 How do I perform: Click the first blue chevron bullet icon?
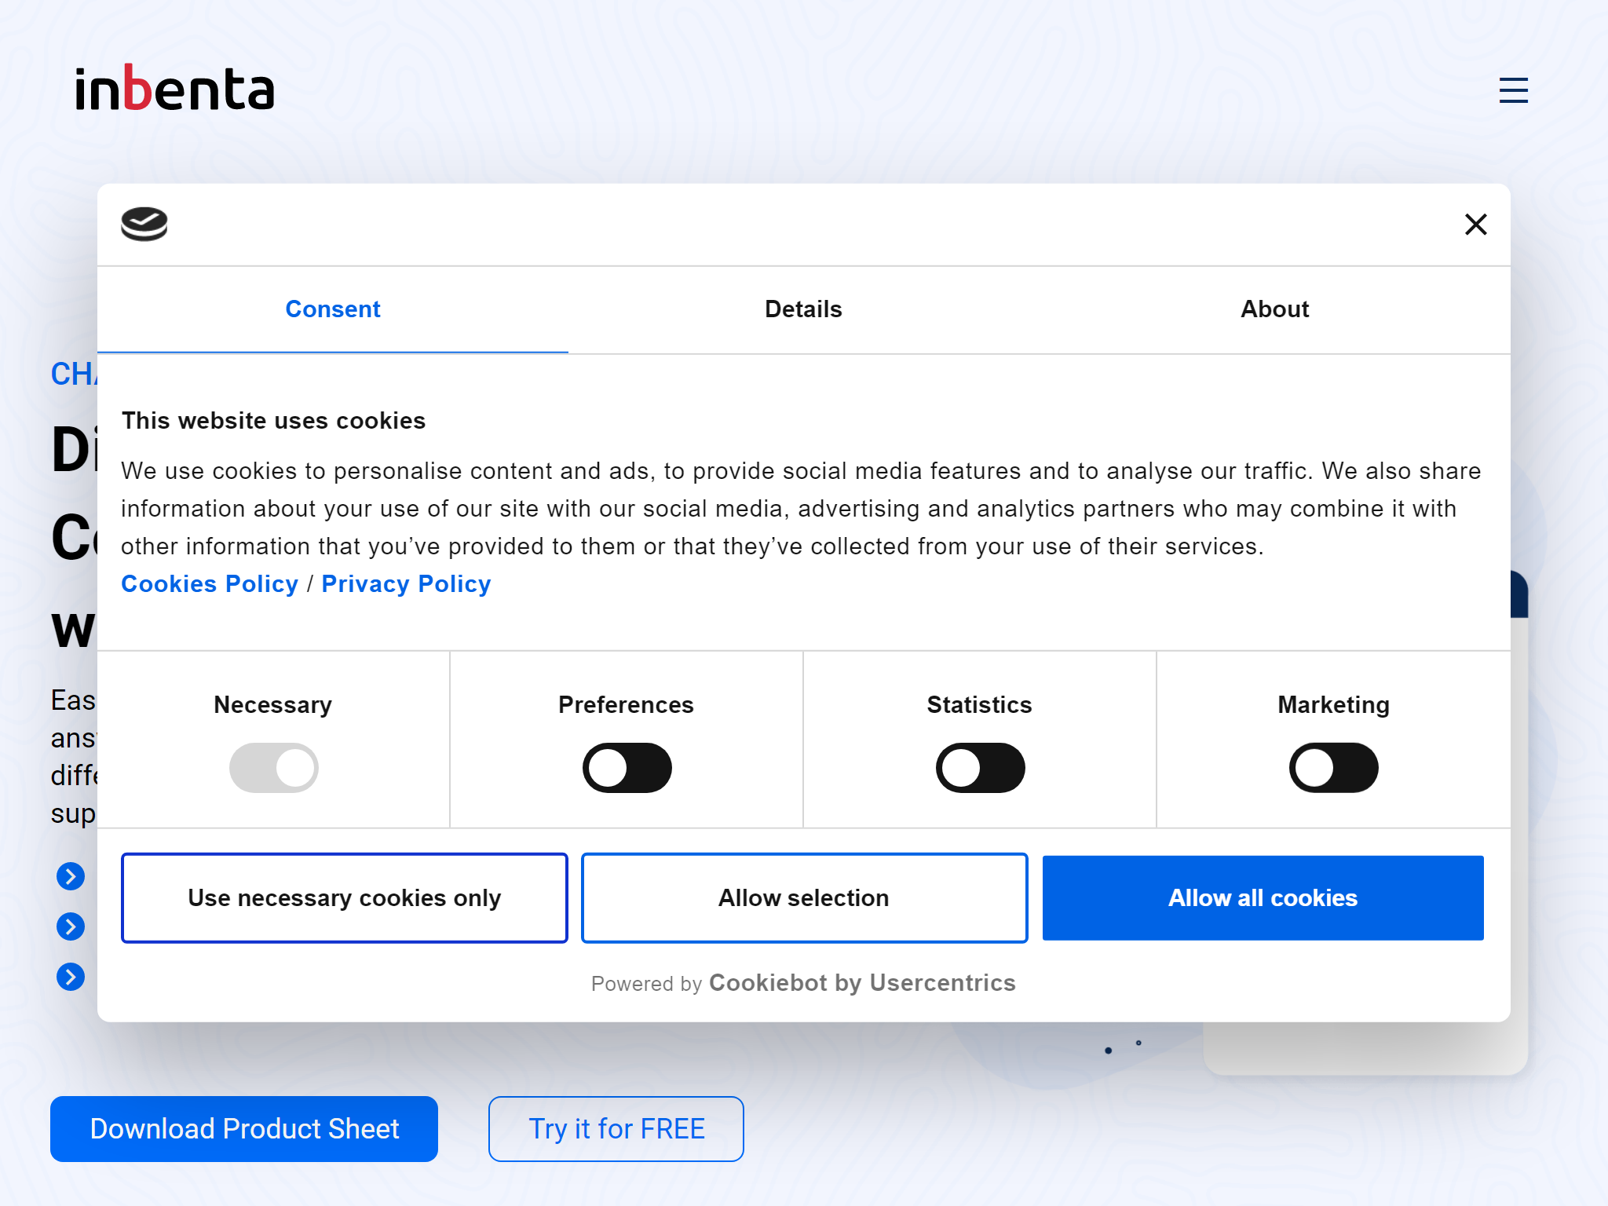71,876
